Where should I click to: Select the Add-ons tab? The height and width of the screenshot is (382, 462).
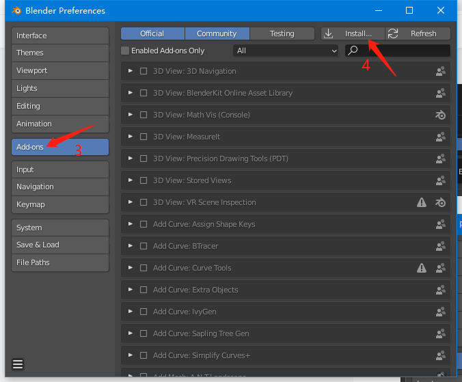click(60, 147)
